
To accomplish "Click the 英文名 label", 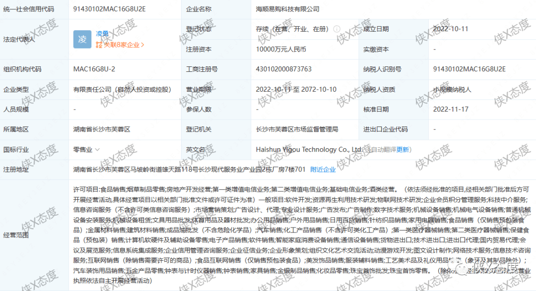I will 196,150.
